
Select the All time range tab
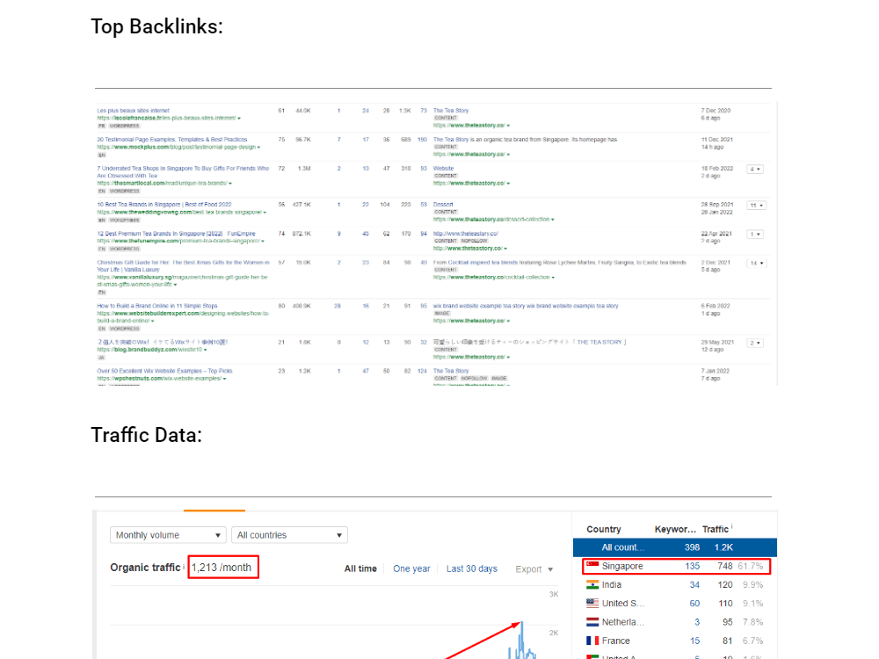[360, 568]
